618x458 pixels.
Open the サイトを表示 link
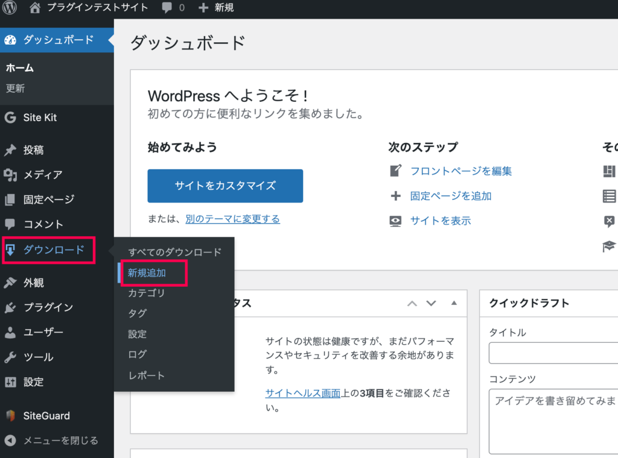(x=440, y=221)
